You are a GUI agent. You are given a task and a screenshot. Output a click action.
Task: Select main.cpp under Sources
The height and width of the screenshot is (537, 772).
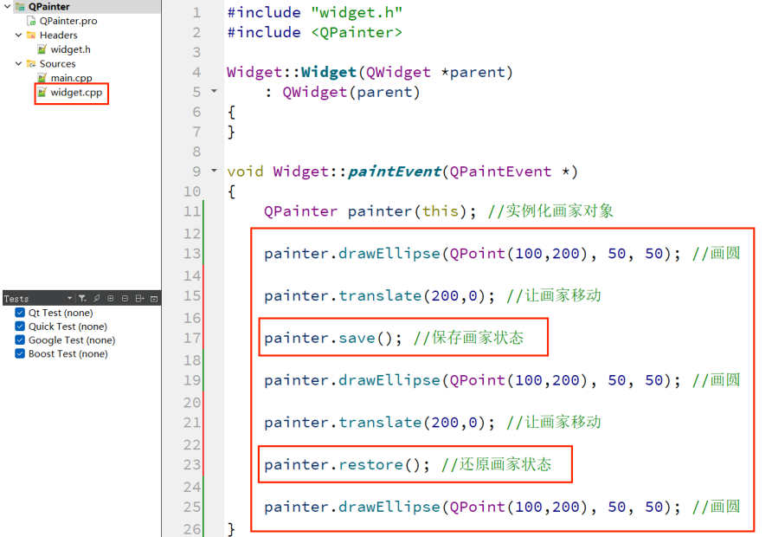pyautogui.click(x=71, y=78)
